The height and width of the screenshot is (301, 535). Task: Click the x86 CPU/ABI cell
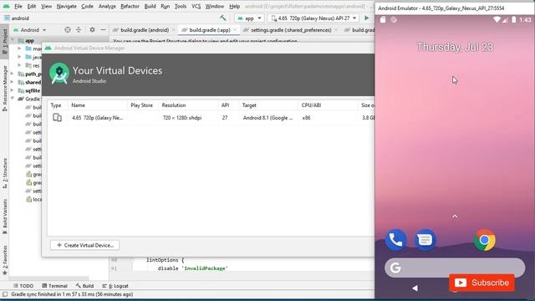tap(307, 118)
